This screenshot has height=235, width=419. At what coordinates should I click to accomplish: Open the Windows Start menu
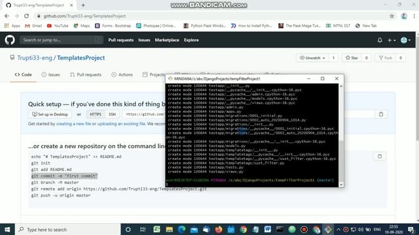pyautogui.click(x=7, y=229)
